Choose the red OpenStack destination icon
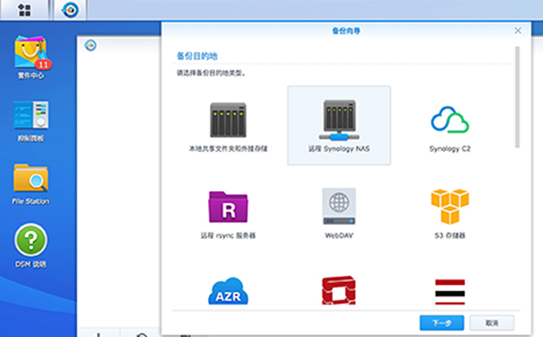The image size is (543, 337). 338,292
